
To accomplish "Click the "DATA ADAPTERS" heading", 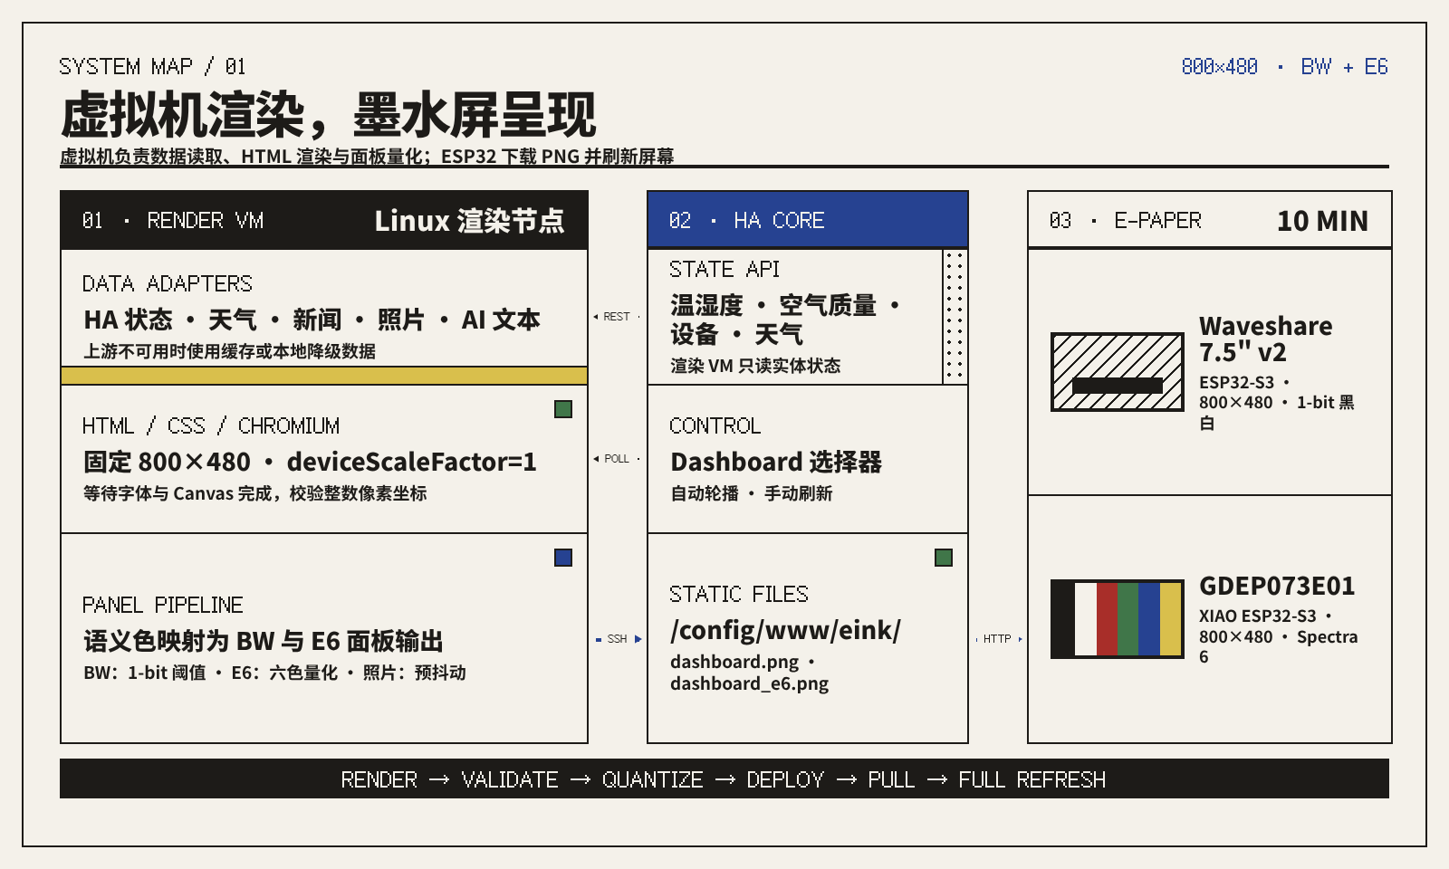I will (168, 284).
